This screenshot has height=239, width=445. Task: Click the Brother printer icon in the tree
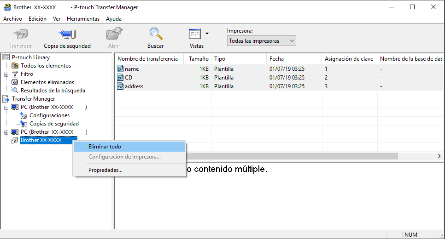[x=14, y=140]
